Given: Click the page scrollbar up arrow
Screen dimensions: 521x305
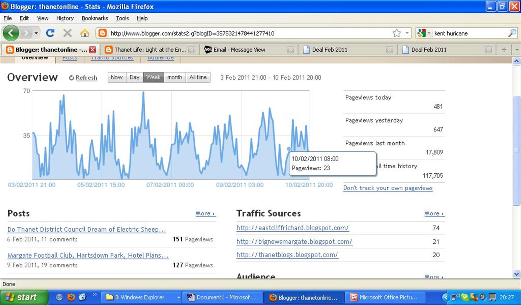Looking at the screenshot, I should tap(516, 61).
